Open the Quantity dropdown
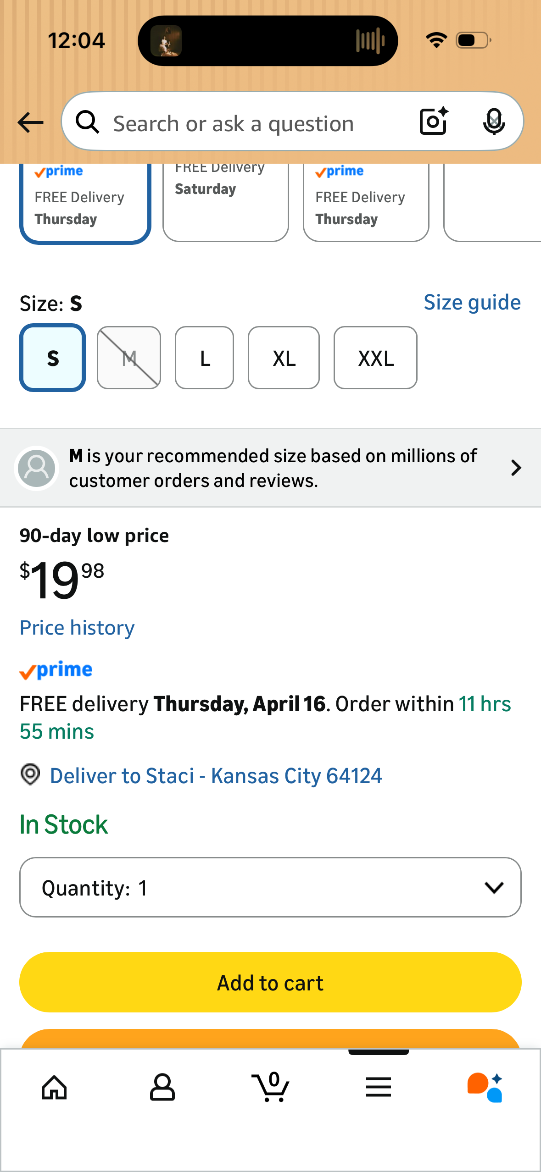The image size is (541, 1172). (x=270, y=887)
